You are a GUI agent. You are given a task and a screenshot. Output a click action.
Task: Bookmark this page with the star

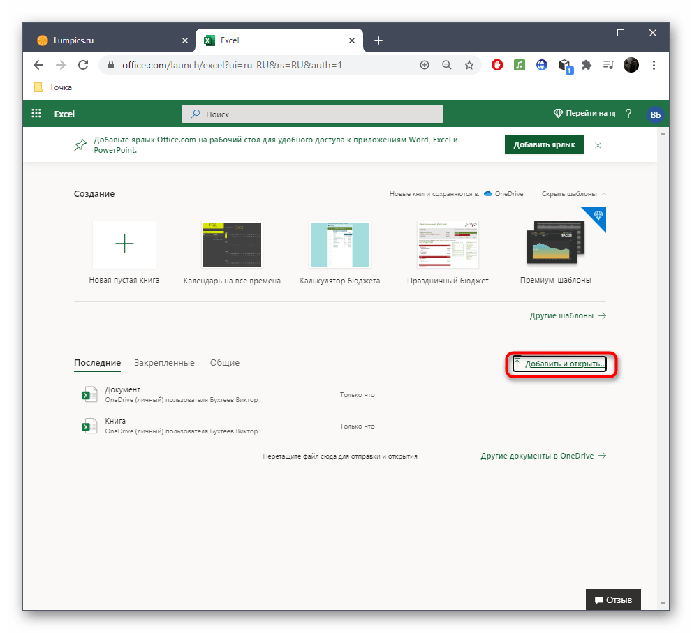(x=469, y=66)
